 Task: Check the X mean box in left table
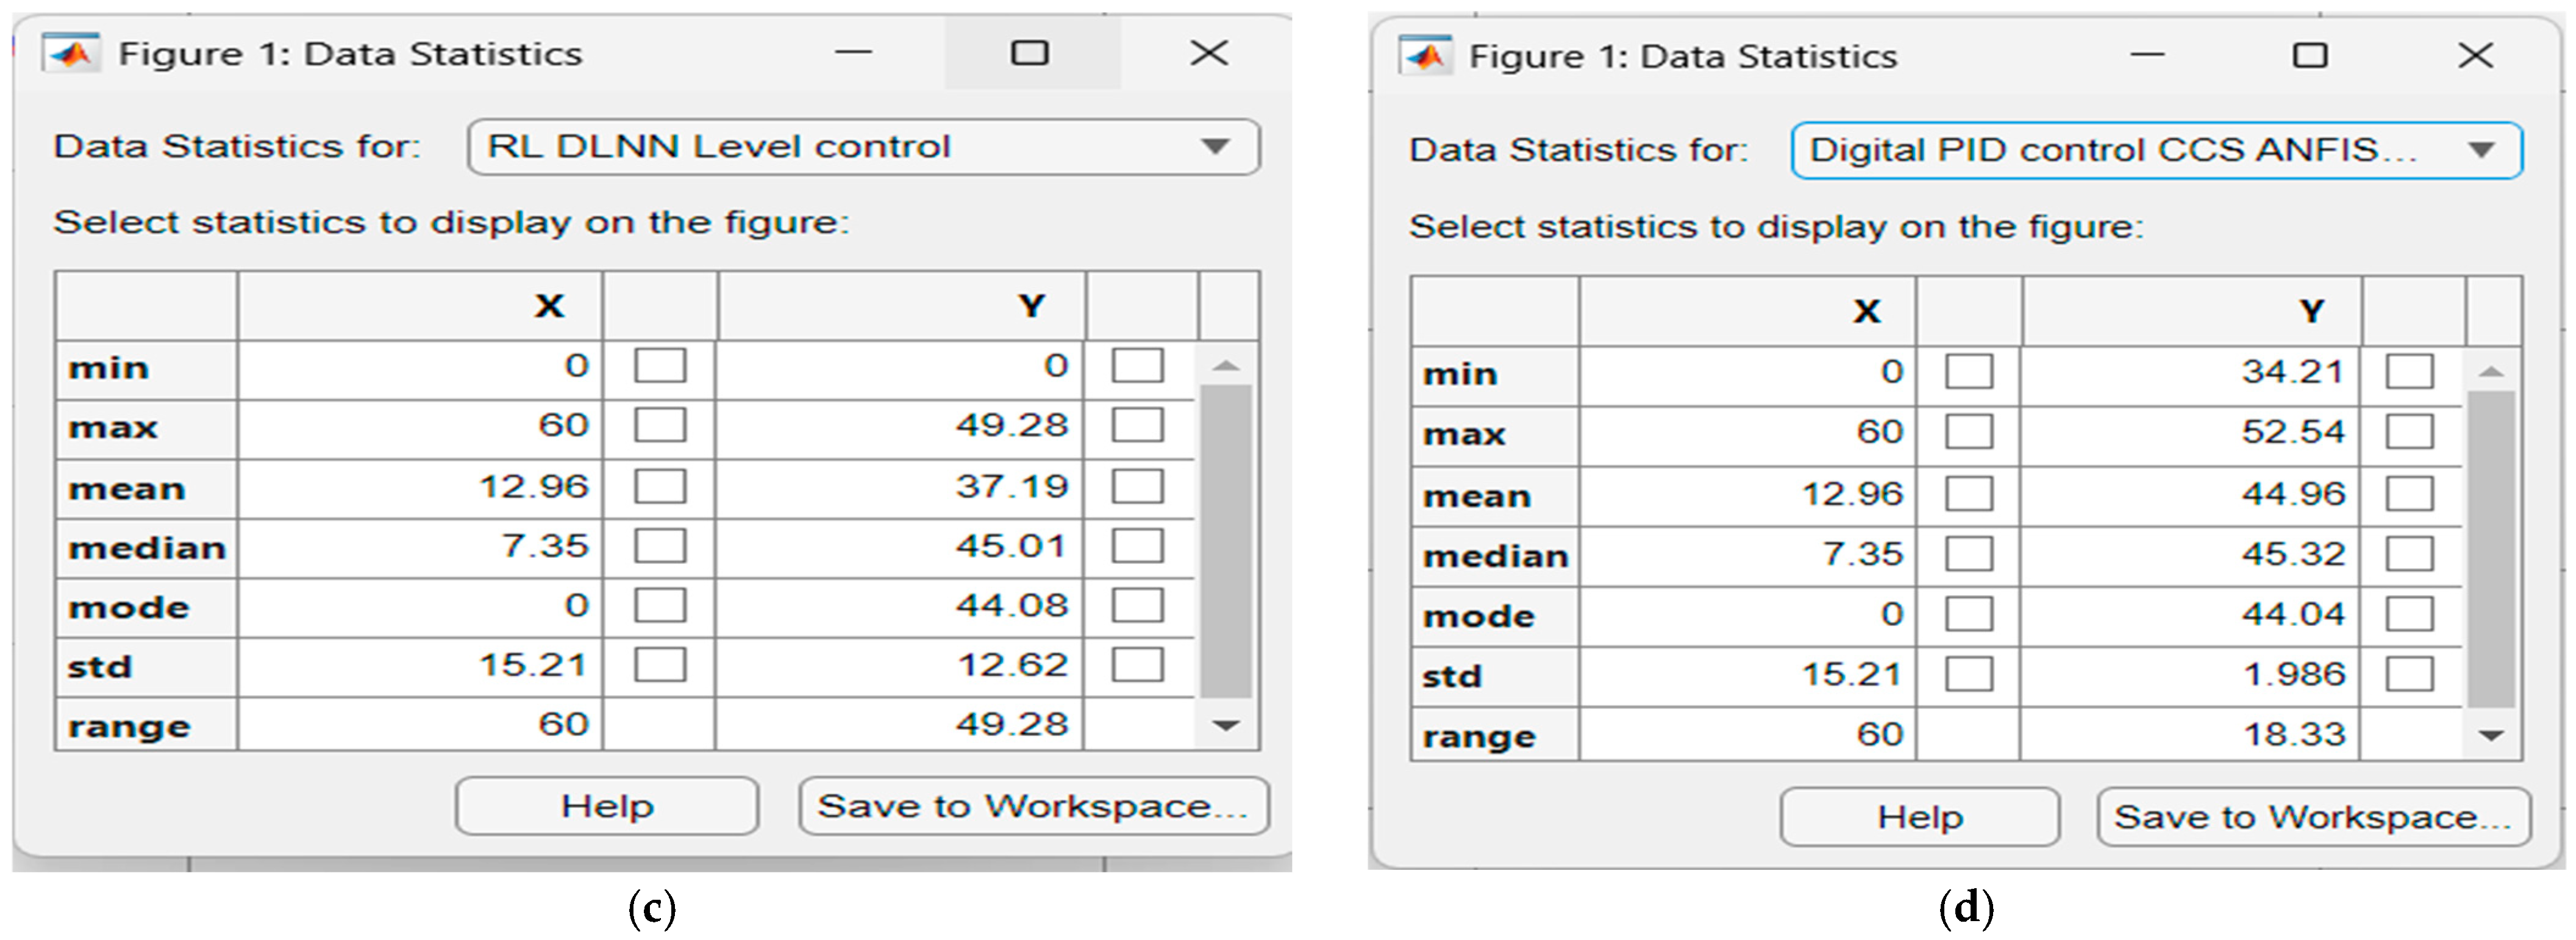[660, 487]
